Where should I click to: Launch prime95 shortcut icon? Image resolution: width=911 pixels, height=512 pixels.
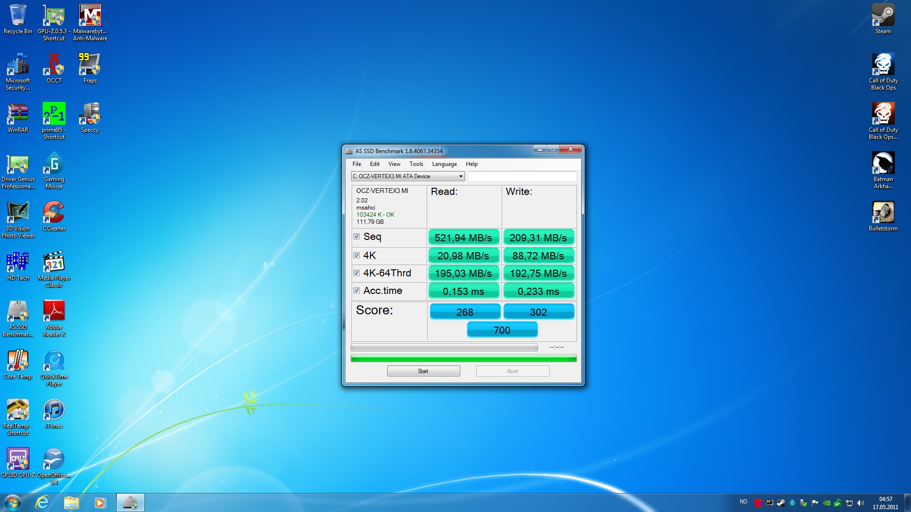pyautogui.click(x=54, y=121)
